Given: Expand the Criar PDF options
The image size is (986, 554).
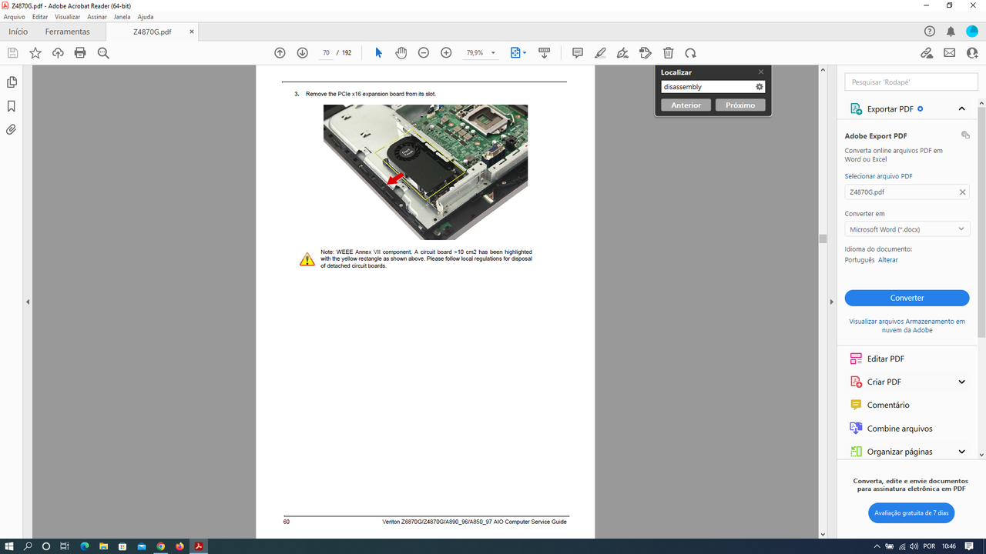Looking at the screenshot, I should pyautogui.click(x=962, y=382).
